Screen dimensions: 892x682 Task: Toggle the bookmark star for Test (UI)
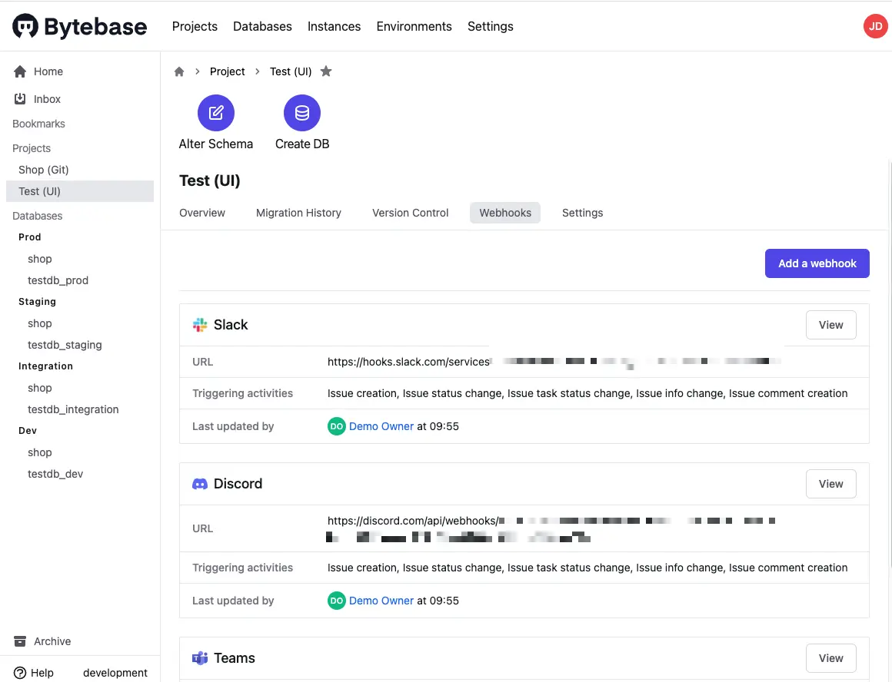pos(326,71)
